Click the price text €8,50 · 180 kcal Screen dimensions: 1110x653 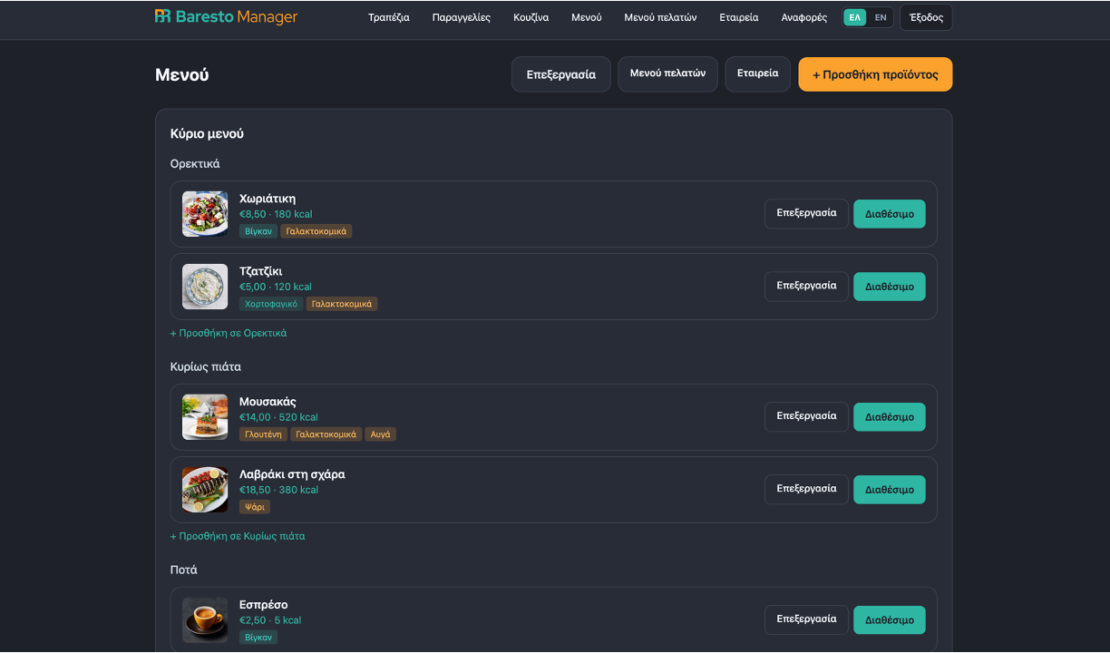tap(276, 214)
